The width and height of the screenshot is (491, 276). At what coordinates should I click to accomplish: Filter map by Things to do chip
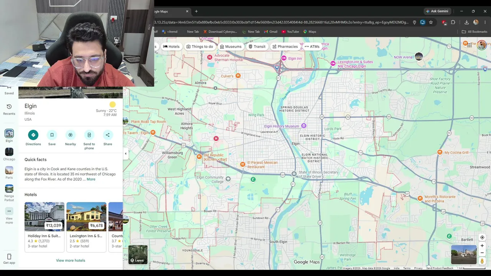[199, 46]
